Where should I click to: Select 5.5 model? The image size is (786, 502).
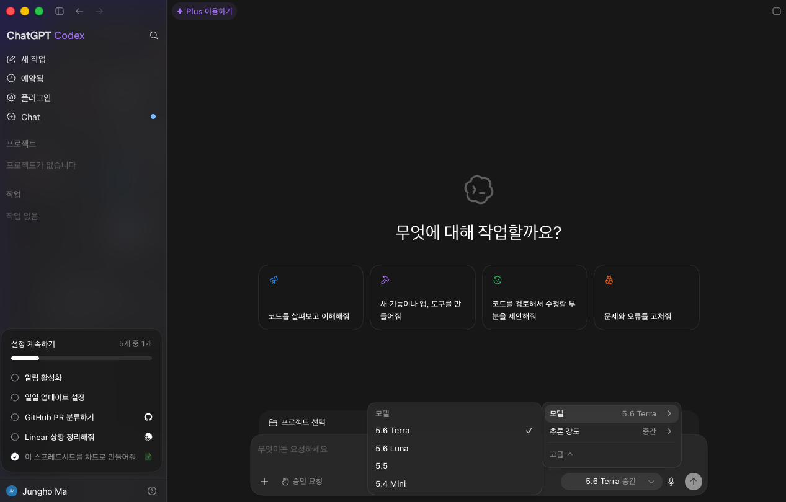[455, 465]
